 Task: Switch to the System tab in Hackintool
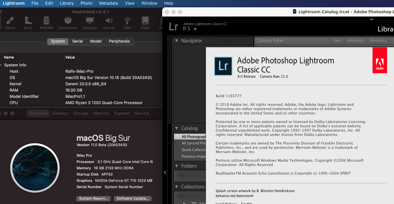(58, 41)
